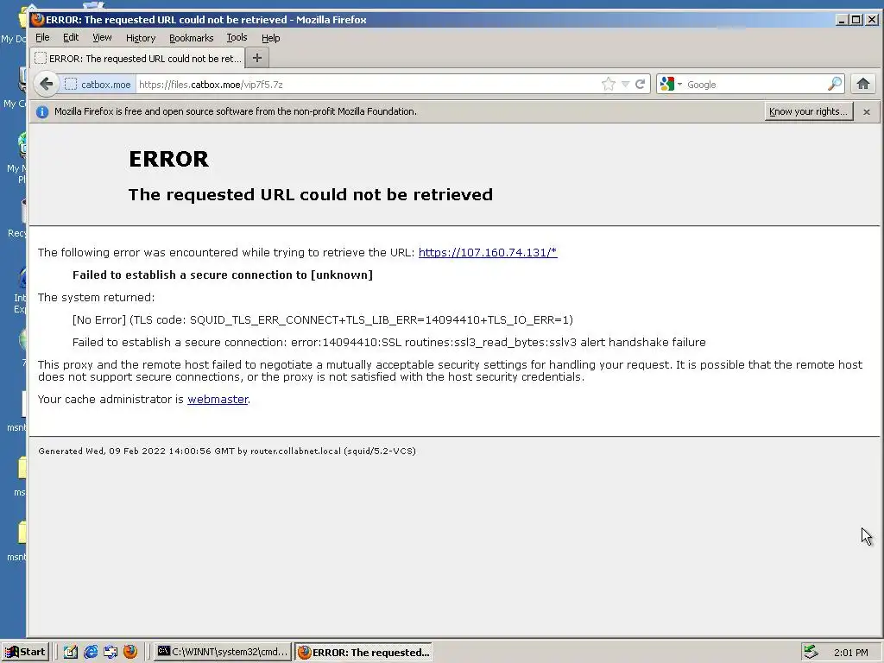The height and width of the screenshot is (663, 884).
Task: Launch Firefox from quick launch bar
Action: pos(130,652)
